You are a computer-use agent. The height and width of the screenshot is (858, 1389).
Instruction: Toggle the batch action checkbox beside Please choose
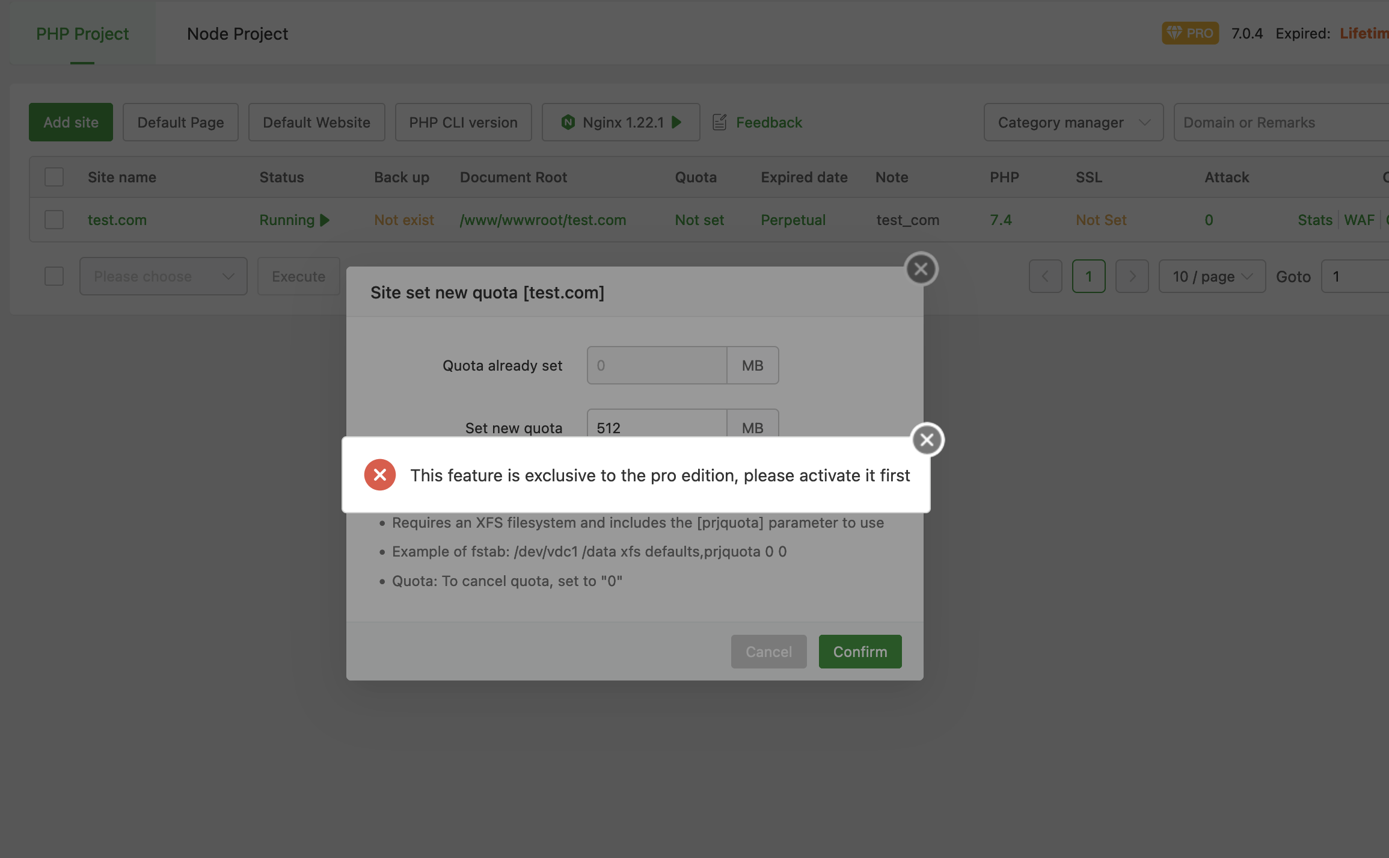point(54,276)
